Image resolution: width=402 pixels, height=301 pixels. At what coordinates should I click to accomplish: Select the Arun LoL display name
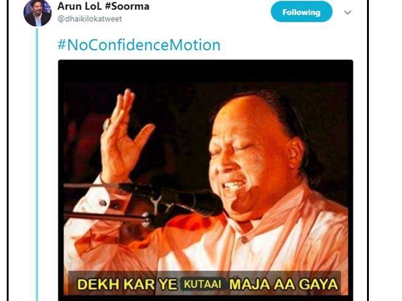pos(80,6)
